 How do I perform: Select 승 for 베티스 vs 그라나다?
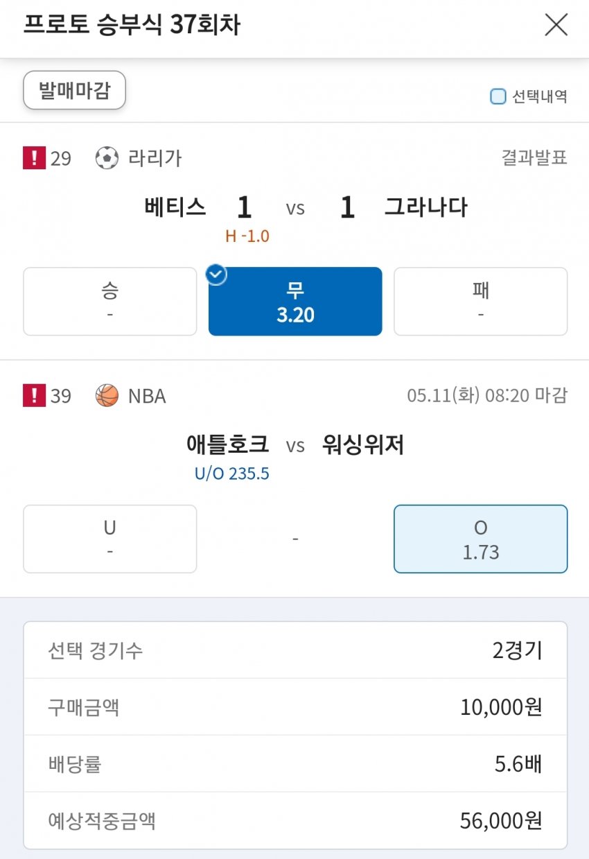(109, 302)
